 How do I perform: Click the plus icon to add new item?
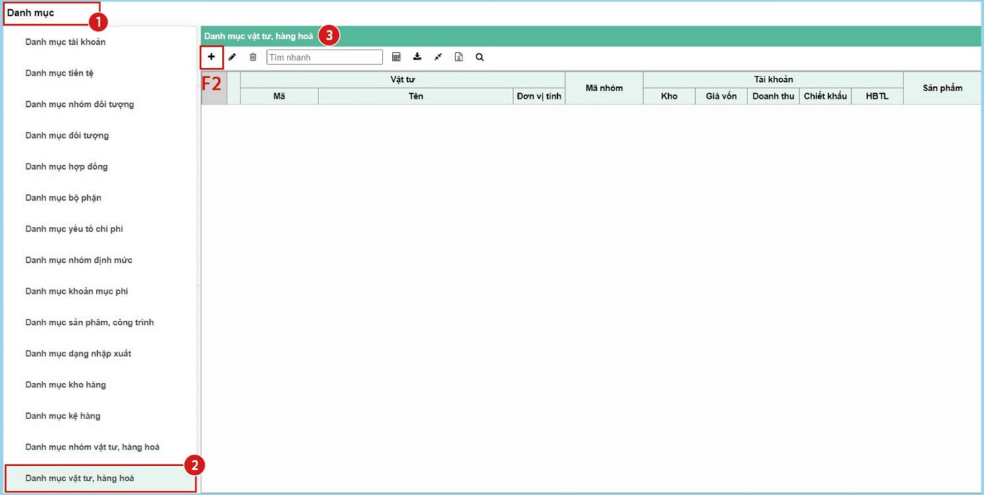(x=211, y=57)
